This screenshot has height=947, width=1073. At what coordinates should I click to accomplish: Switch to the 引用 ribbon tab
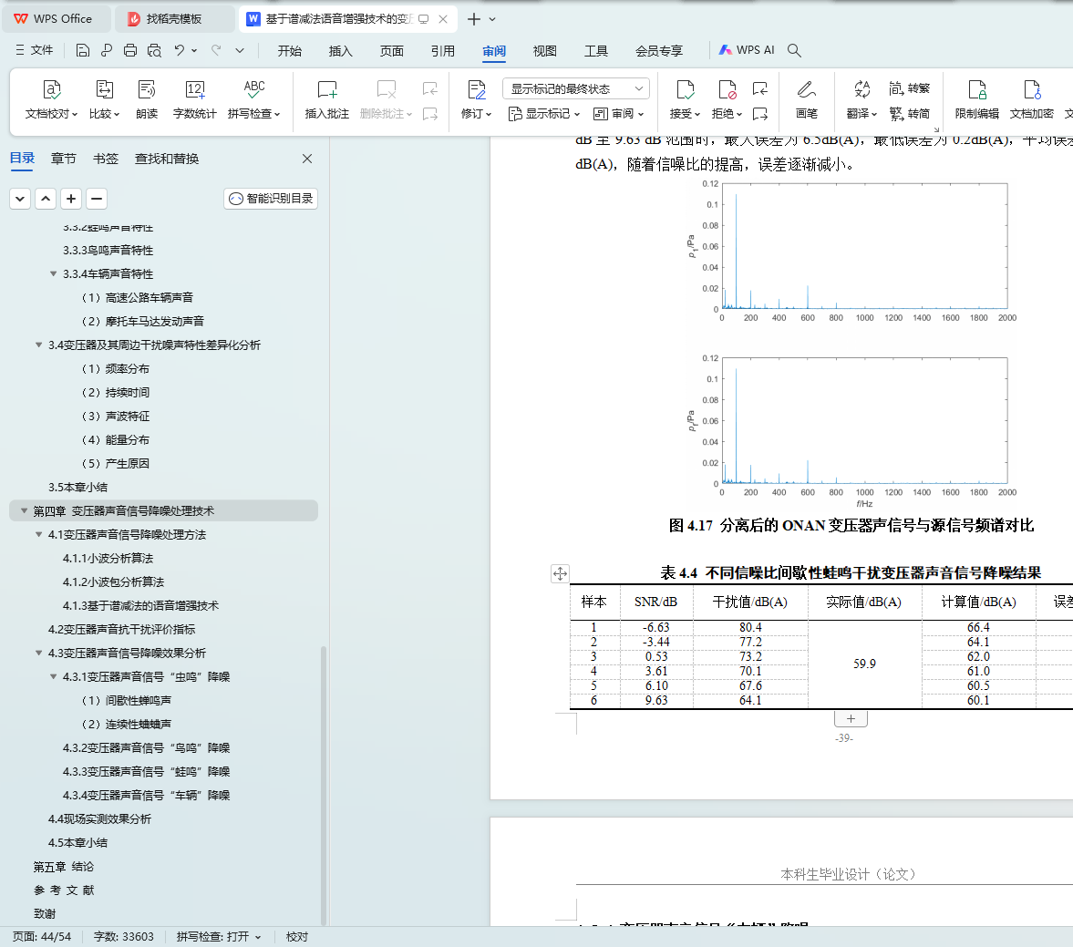(443, 51)
